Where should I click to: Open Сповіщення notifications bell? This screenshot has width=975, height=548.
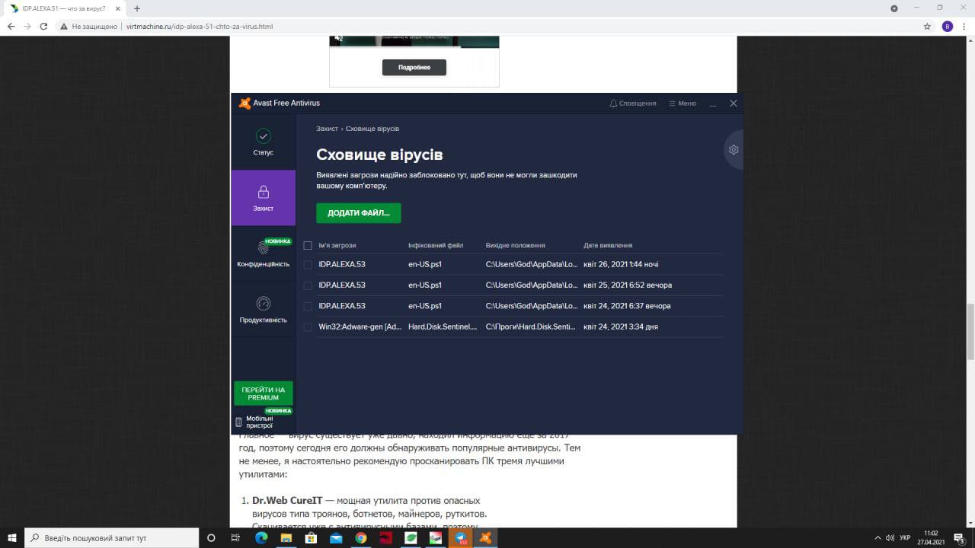[x=633, y=104]
